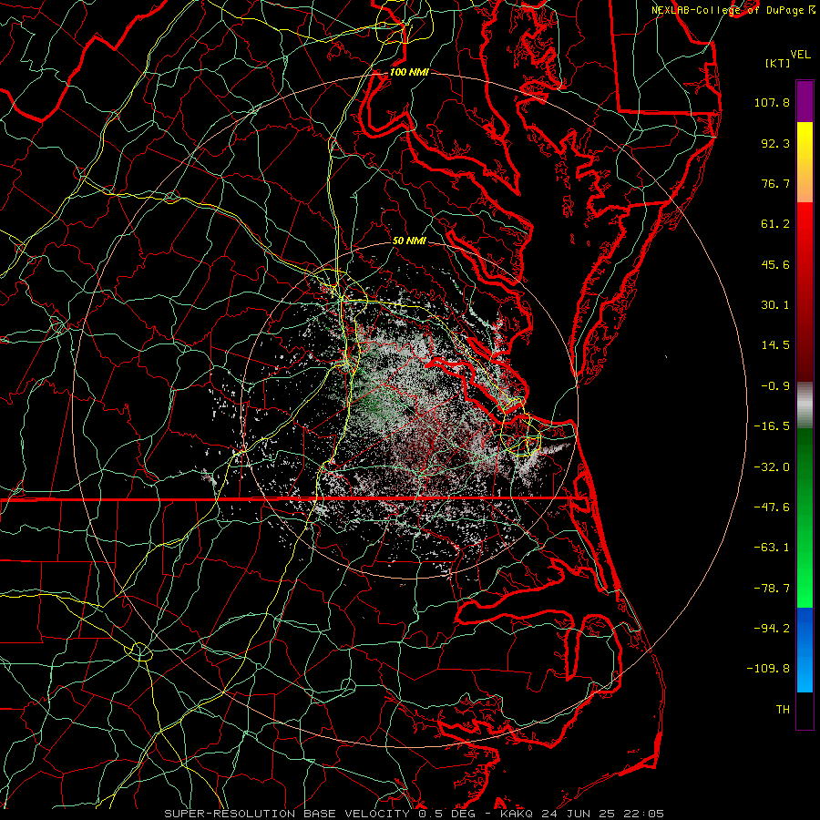Click the VEL legend title

(801, 55)
